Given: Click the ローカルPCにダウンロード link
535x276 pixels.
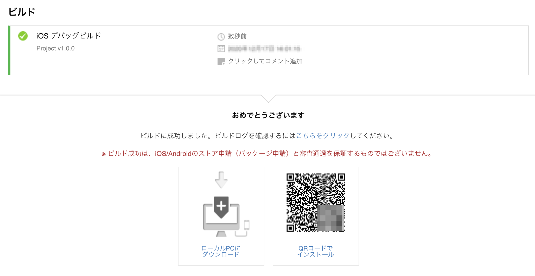Looking at the screenshot, I should [x=221, y=251].
